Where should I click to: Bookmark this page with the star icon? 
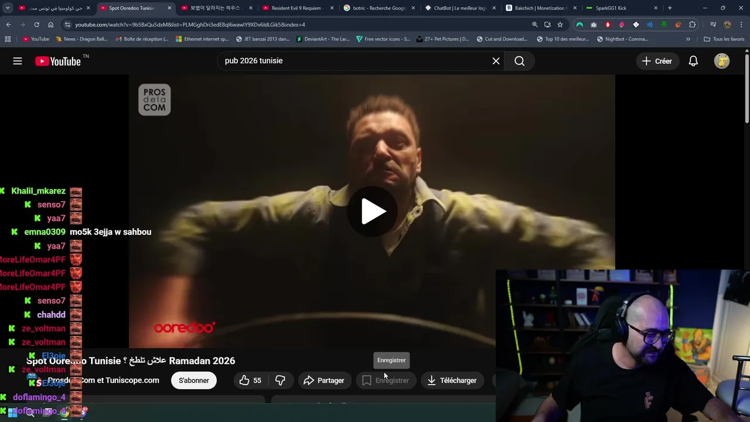(560, 25)
